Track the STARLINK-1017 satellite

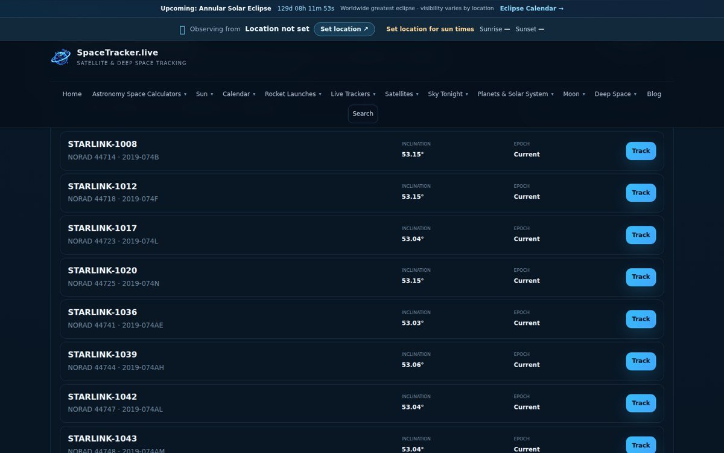[641, 235]
